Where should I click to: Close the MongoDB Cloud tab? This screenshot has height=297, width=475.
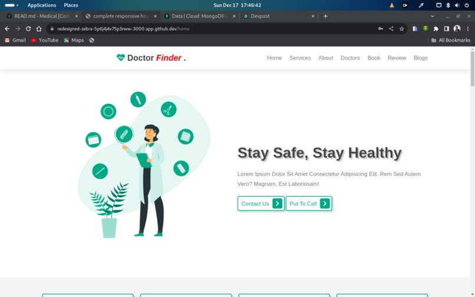(234, 16)
